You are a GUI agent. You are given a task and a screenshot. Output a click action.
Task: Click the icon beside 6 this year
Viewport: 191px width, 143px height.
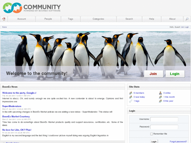(161, 101)
